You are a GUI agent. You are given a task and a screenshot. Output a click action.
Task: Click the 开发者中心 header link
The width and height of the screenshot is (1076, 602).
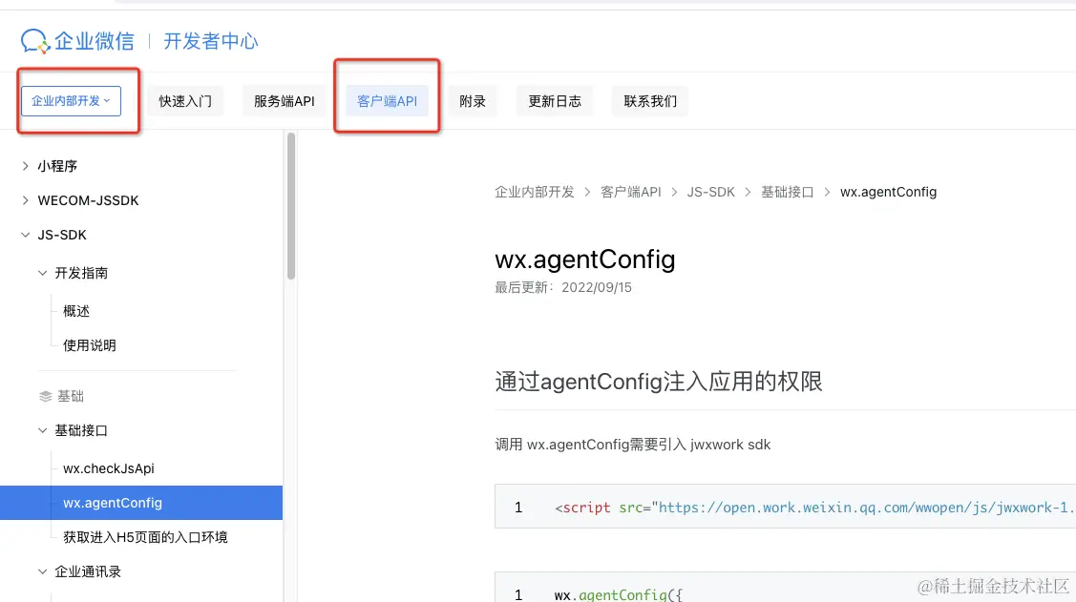(211, 41)
